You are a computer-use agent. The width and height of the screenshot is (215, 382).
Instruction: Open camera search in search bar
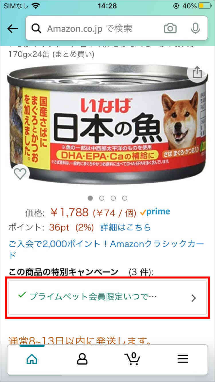coord(170,28)
